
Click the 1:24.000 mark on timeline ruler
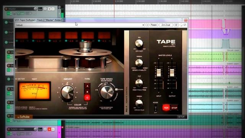(x=119, y=1)
